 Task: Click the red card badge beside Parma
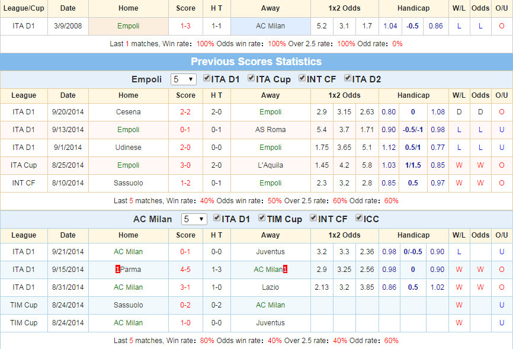coord(117,269)
